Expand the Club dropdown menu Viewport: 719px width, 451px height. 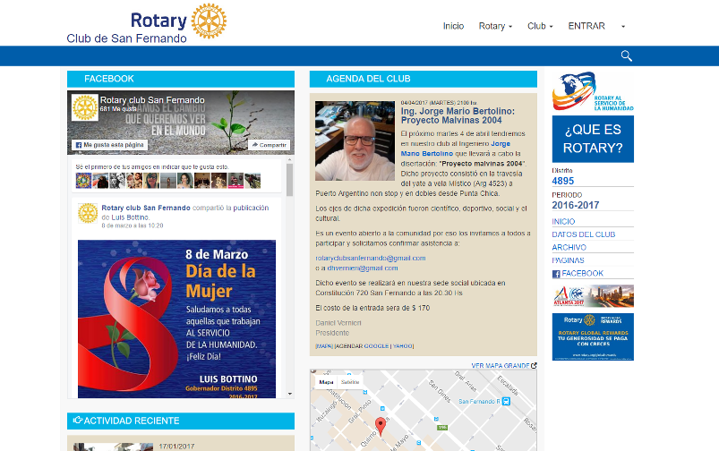coord(540,26)
